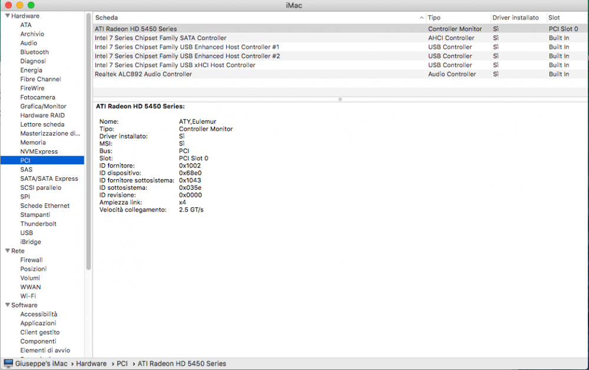Select Stampanti in the sidebar
The height and width of the screenshot is (370, 589).
(x=35, y=214)
